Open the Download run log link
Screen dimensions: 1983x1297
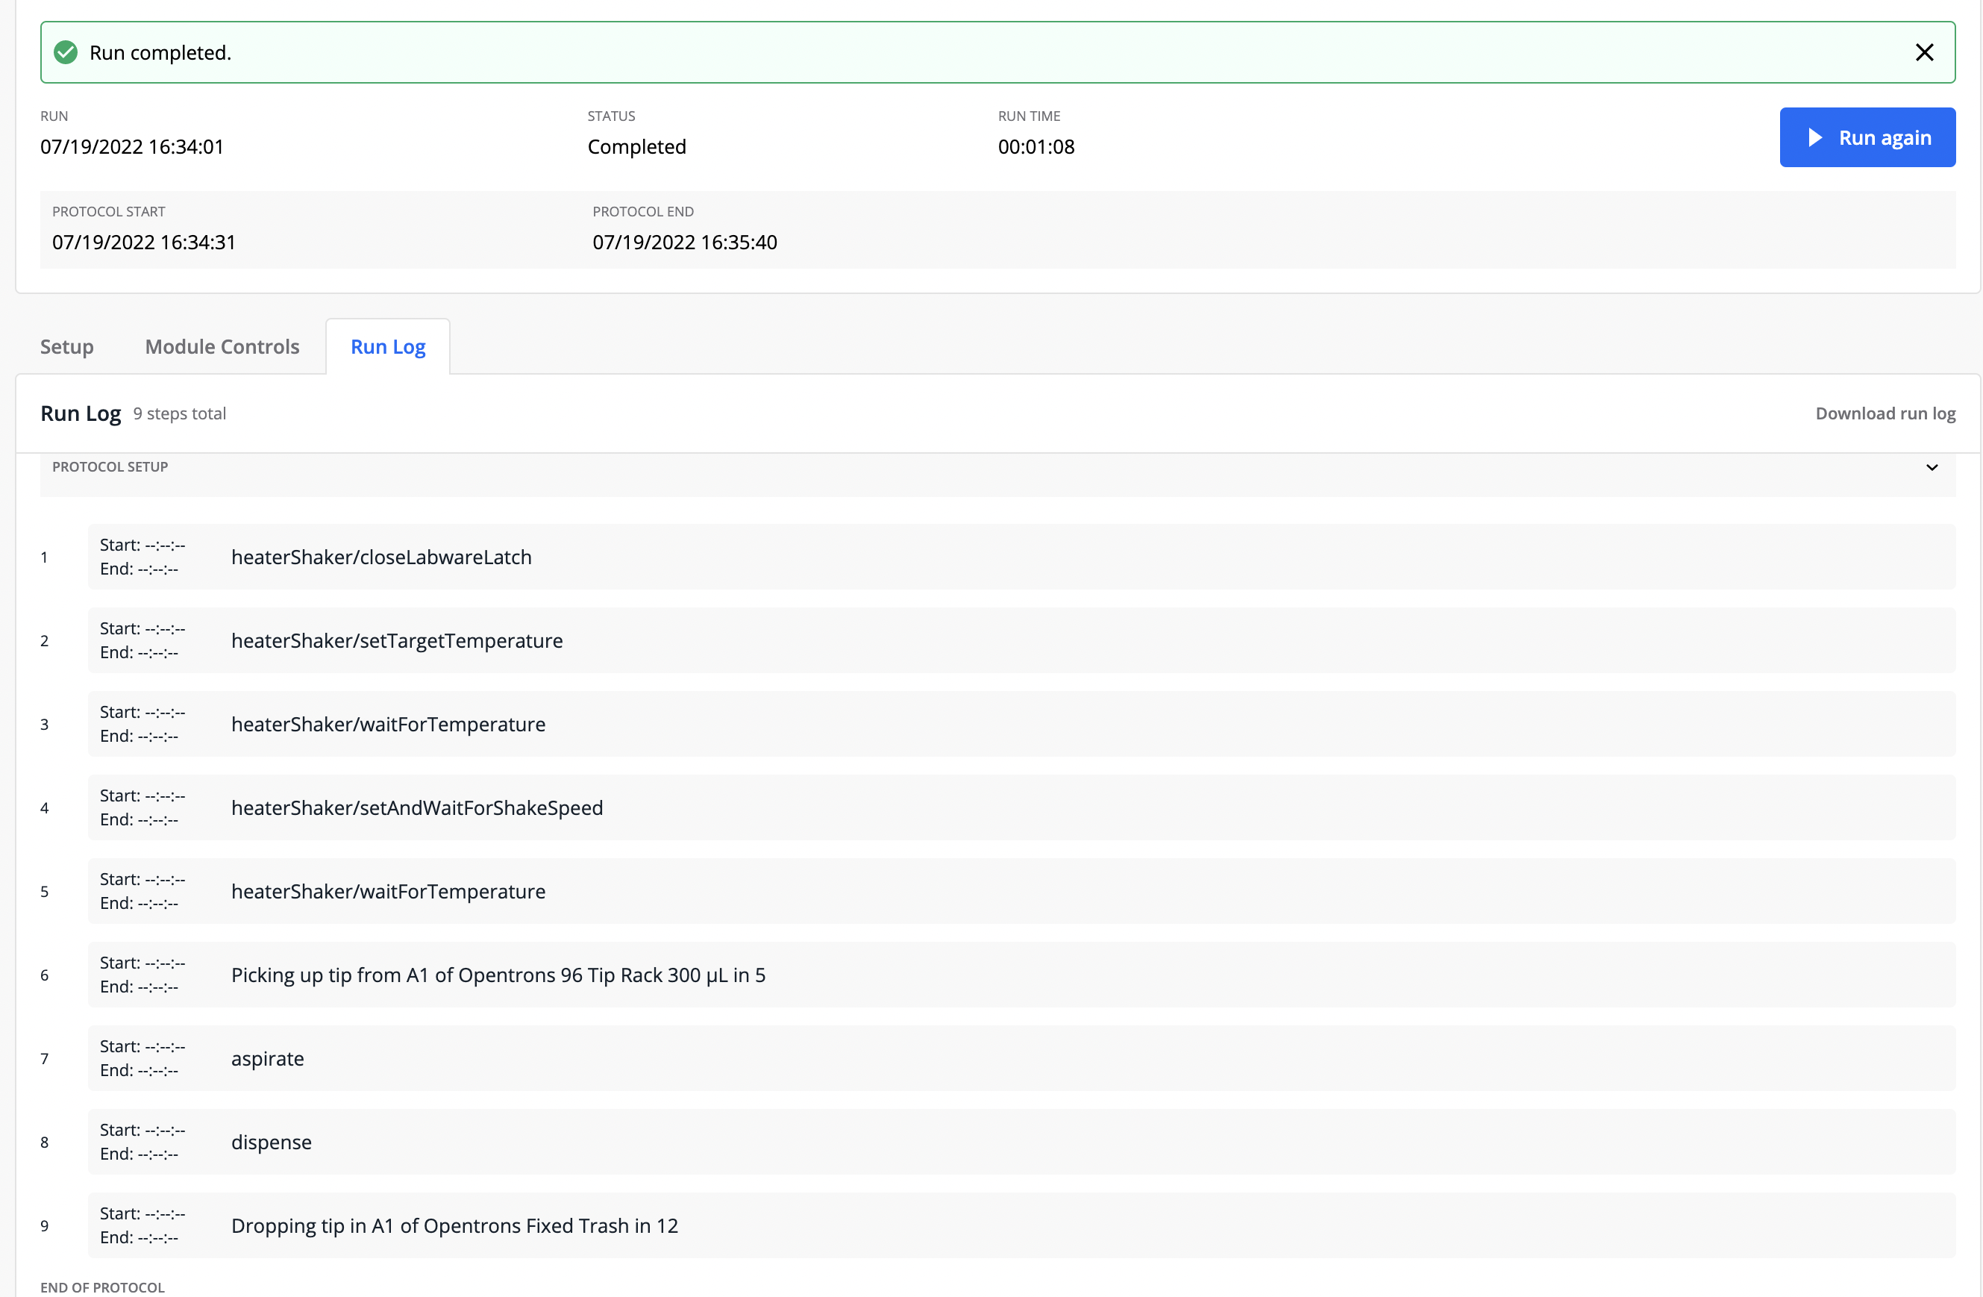(x=1885, y=413)
